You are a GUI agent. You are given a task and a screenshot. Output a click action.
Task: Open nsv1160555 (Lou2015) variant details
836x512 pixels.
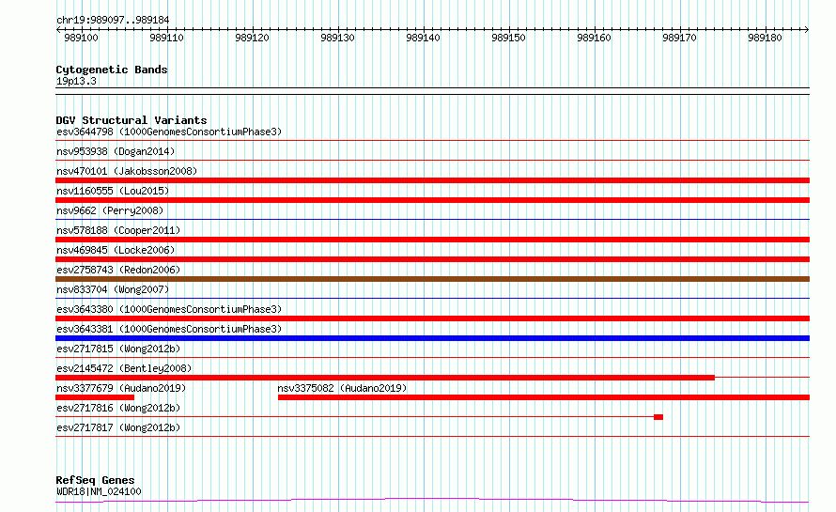pos(113,191)
